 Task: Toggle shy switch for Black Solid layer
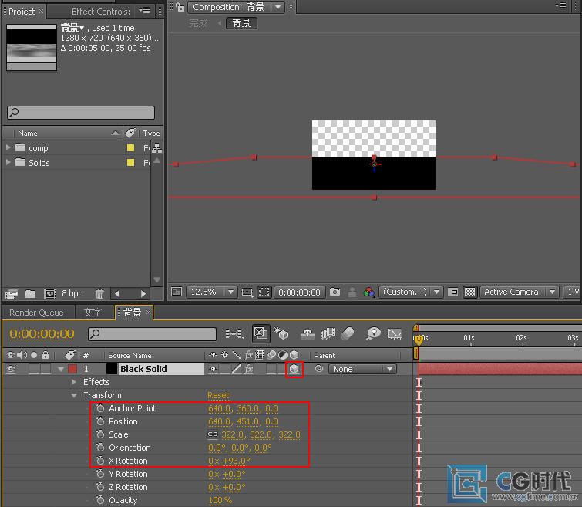tap(213, 369)
